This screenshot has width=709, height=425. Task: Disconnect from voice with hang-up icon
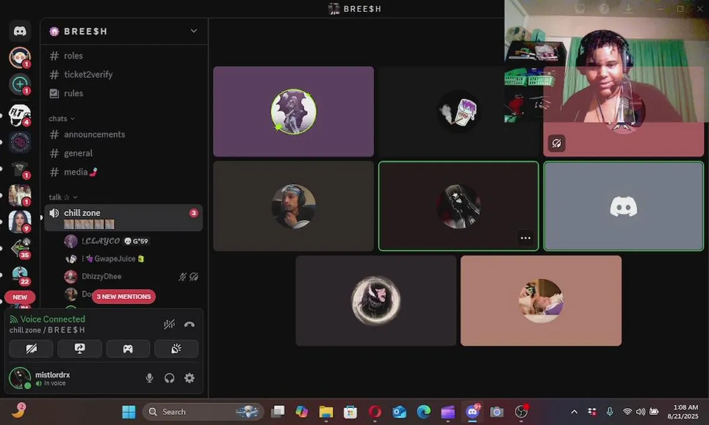[189, 324]
